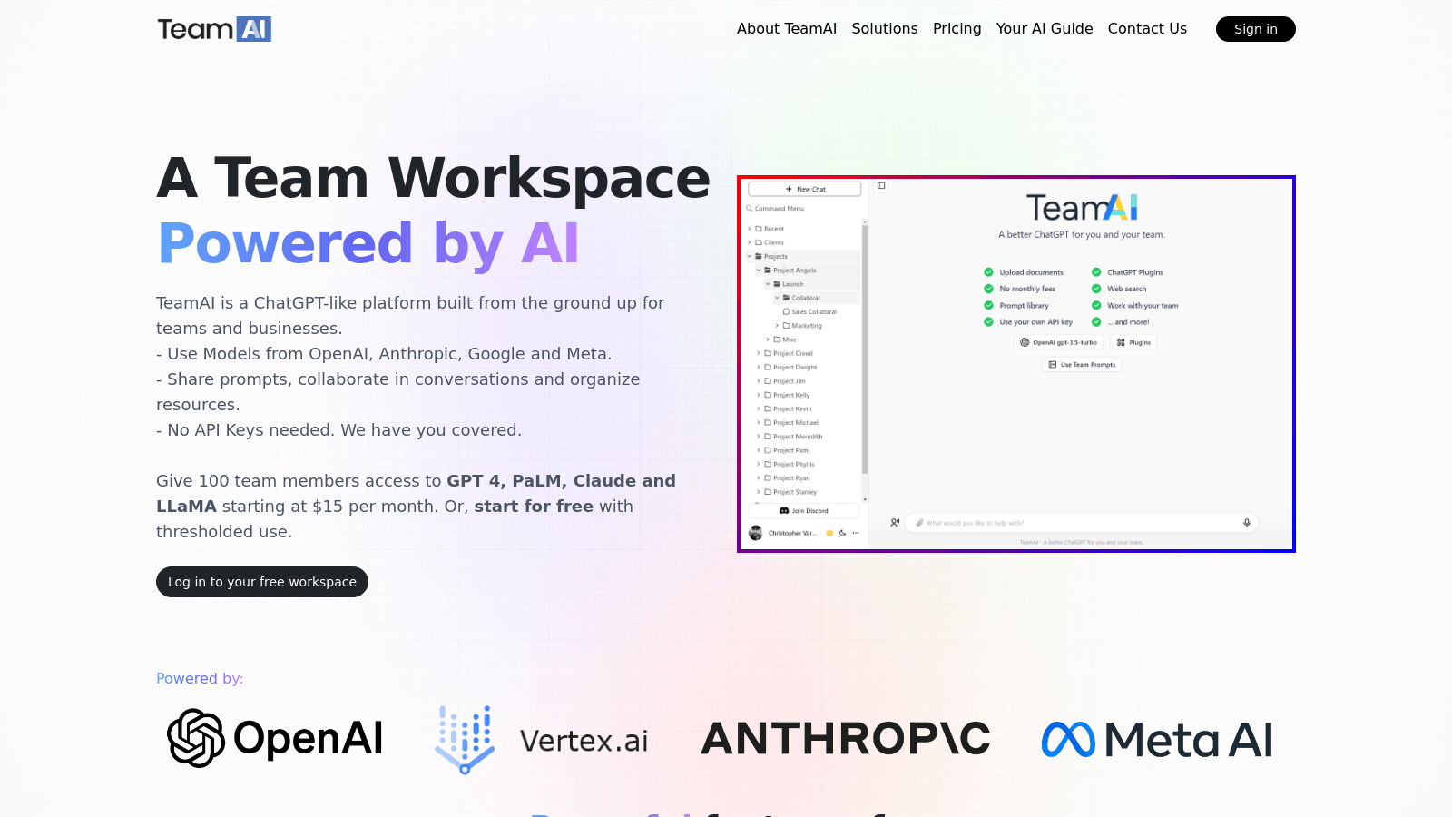Click the Sign in button
The image size is (1452, 817).
point(1256,29)
